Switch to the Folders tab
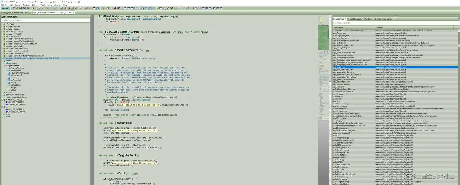This screenshot has height=185, width=460. coord(368,19)
